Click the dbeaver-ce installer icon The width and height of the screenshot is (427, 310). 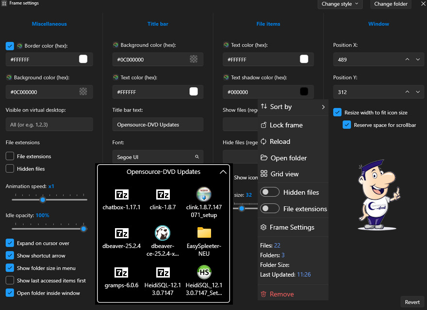click(x=163, y=233)
